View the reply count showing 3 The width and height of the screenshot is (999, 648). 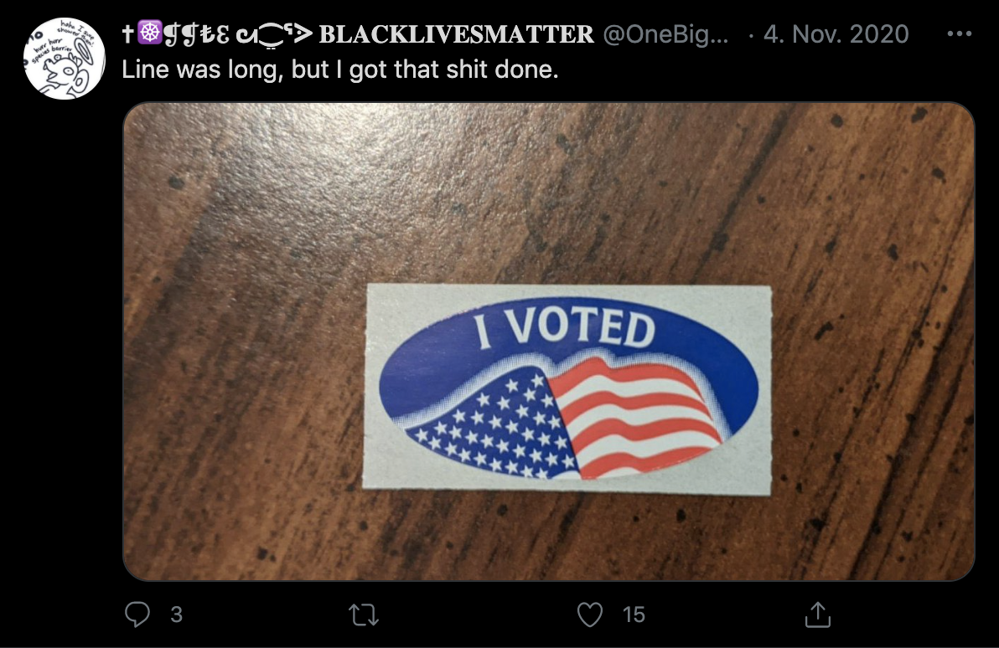pos(177,615)
